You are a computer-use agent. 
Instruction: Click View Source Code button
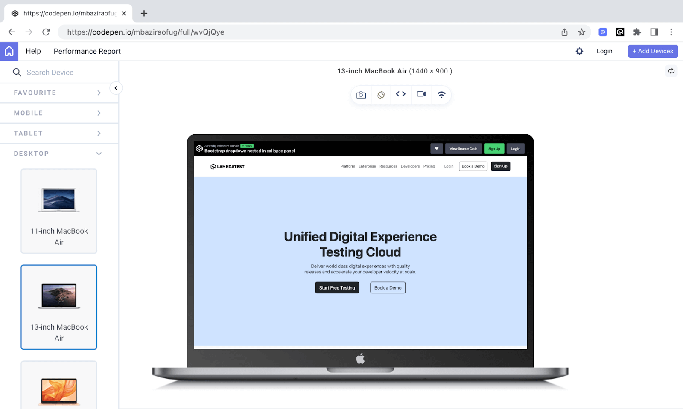pyautogui.click(x=464, y=148)
